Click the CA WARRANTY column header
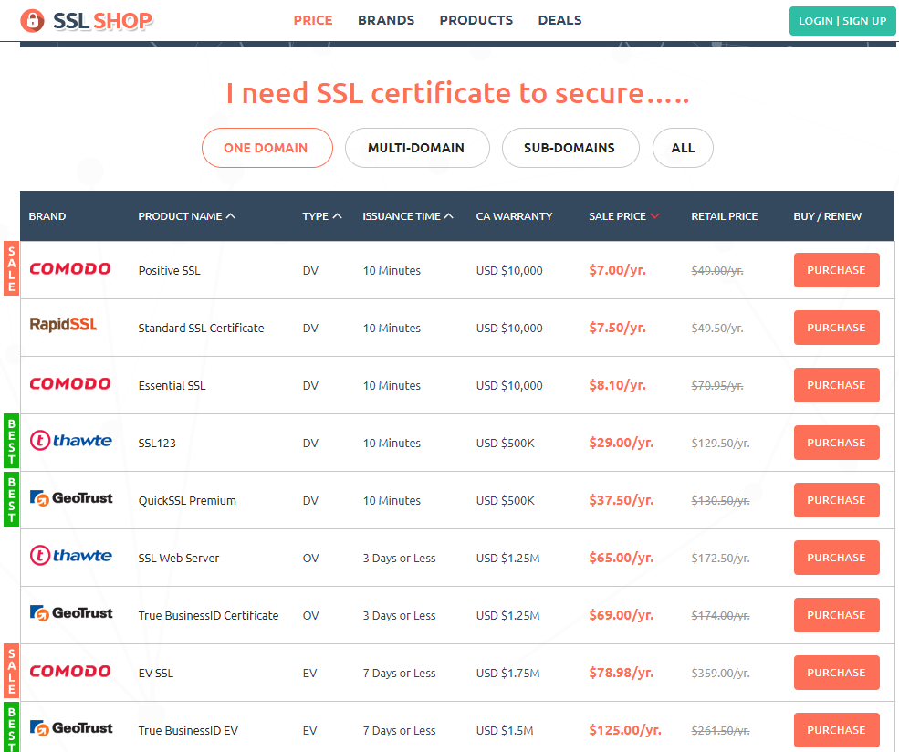 (x=514, y=216)
